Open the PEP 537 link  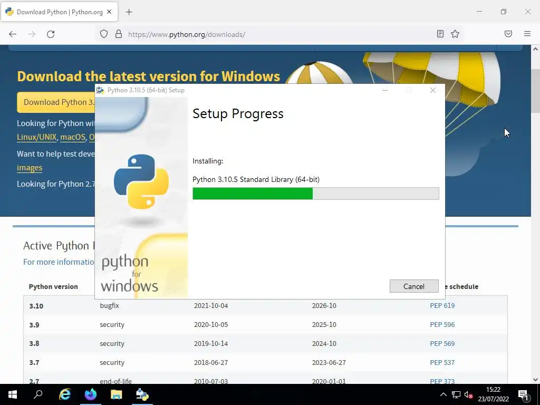tap(442, 362)
